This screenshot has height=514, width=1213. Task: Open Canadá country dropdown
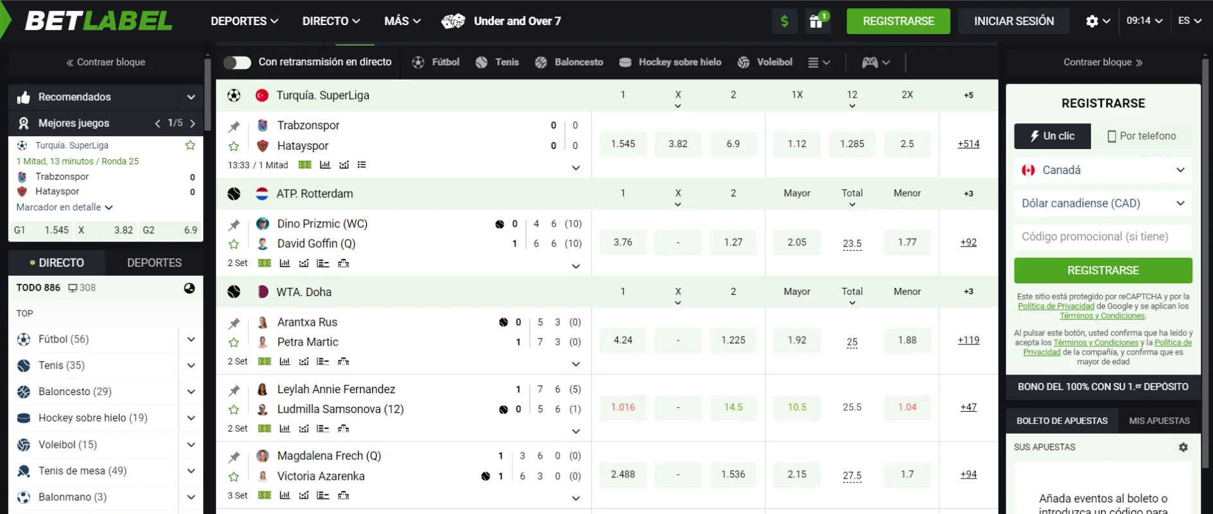(1103, 170)
